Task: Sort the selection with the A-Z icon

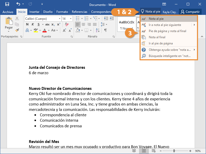Action: tap(98, 30)
